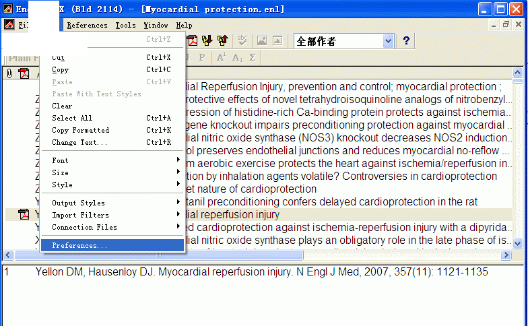
Task: Choose Copy from the Edit menu
Action: [x=112, y=69]
